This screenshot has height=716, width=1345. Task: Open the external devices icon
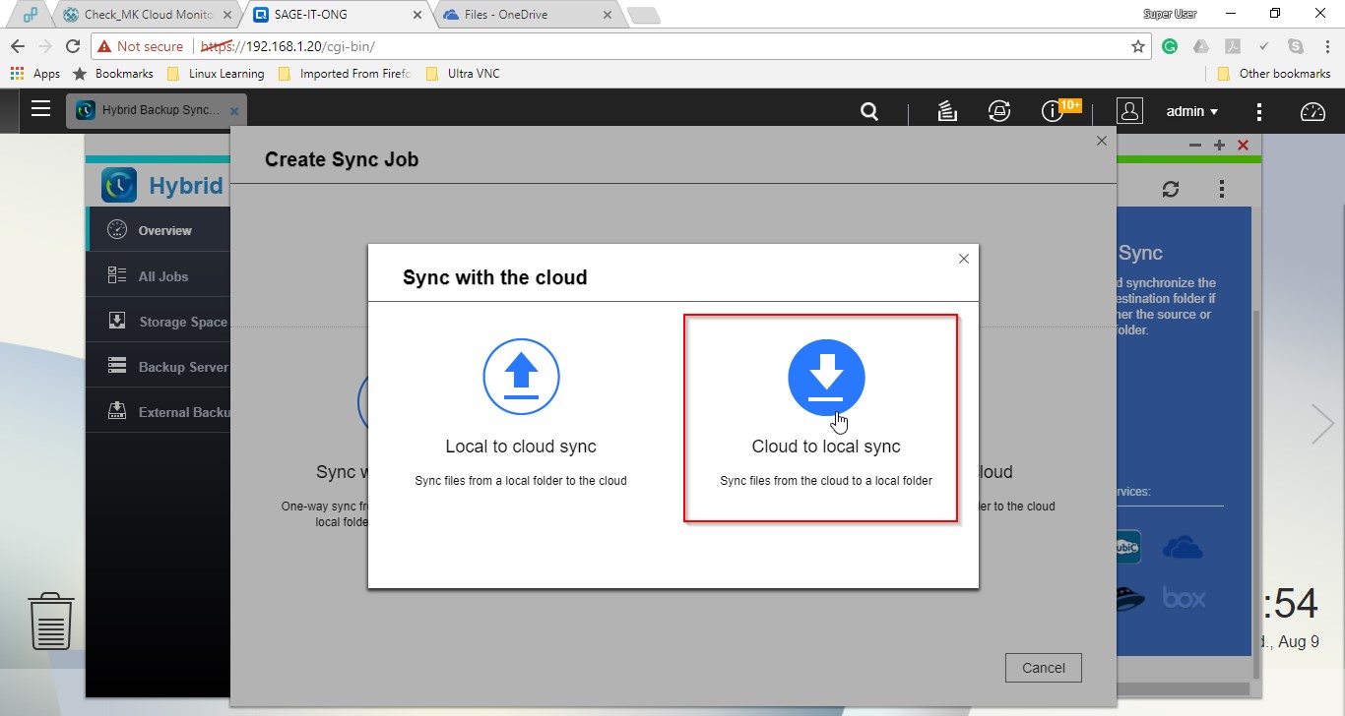tap(999, 111)
